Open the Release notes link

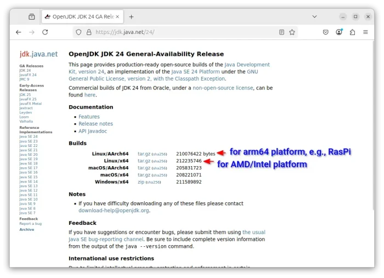[96, 124]
